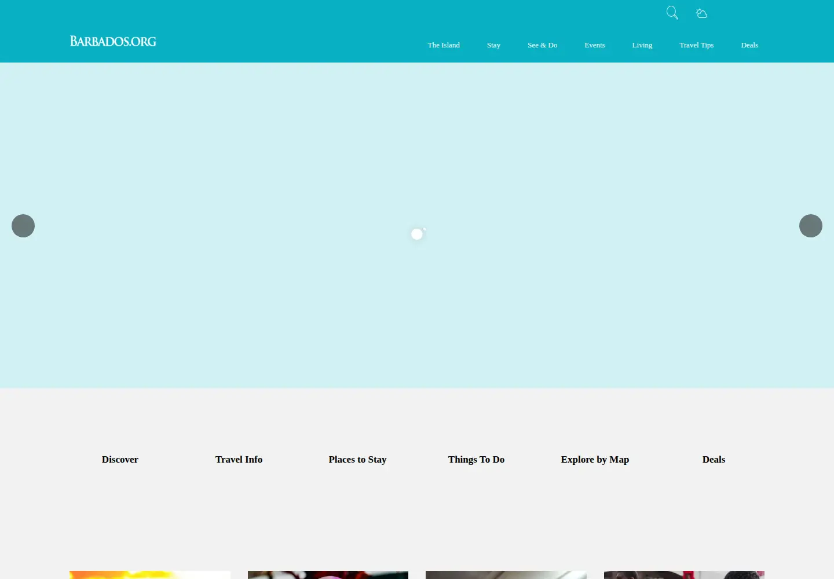
Task: Open Explore by Map
Action: [x=595, y=460]
